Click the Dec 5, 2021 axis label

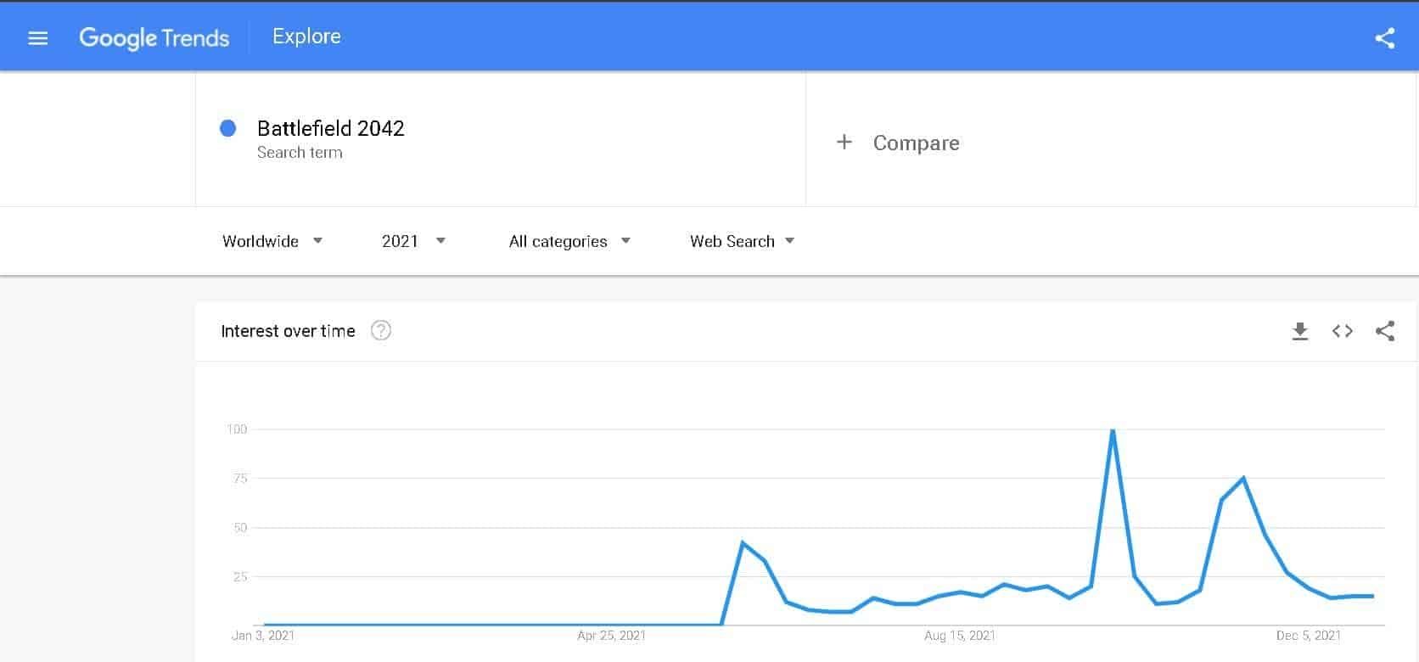pyautogui.click(x=1308, y=636)
